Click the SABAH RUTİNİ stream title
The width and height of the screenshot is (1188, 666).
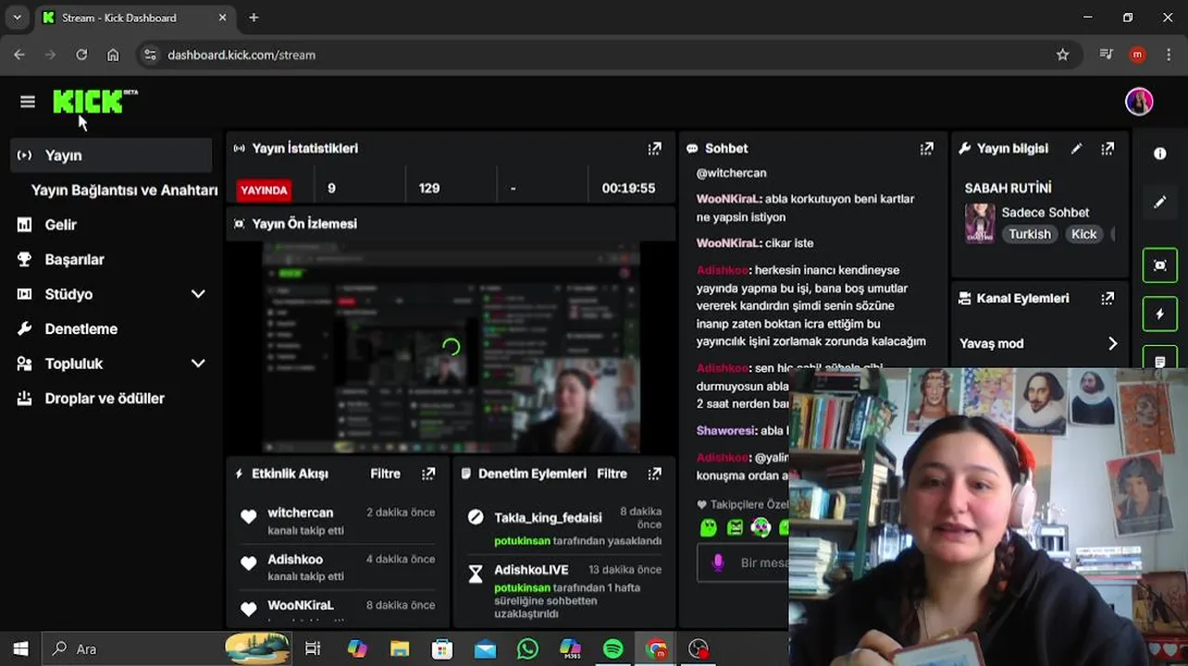[1008, 188]
